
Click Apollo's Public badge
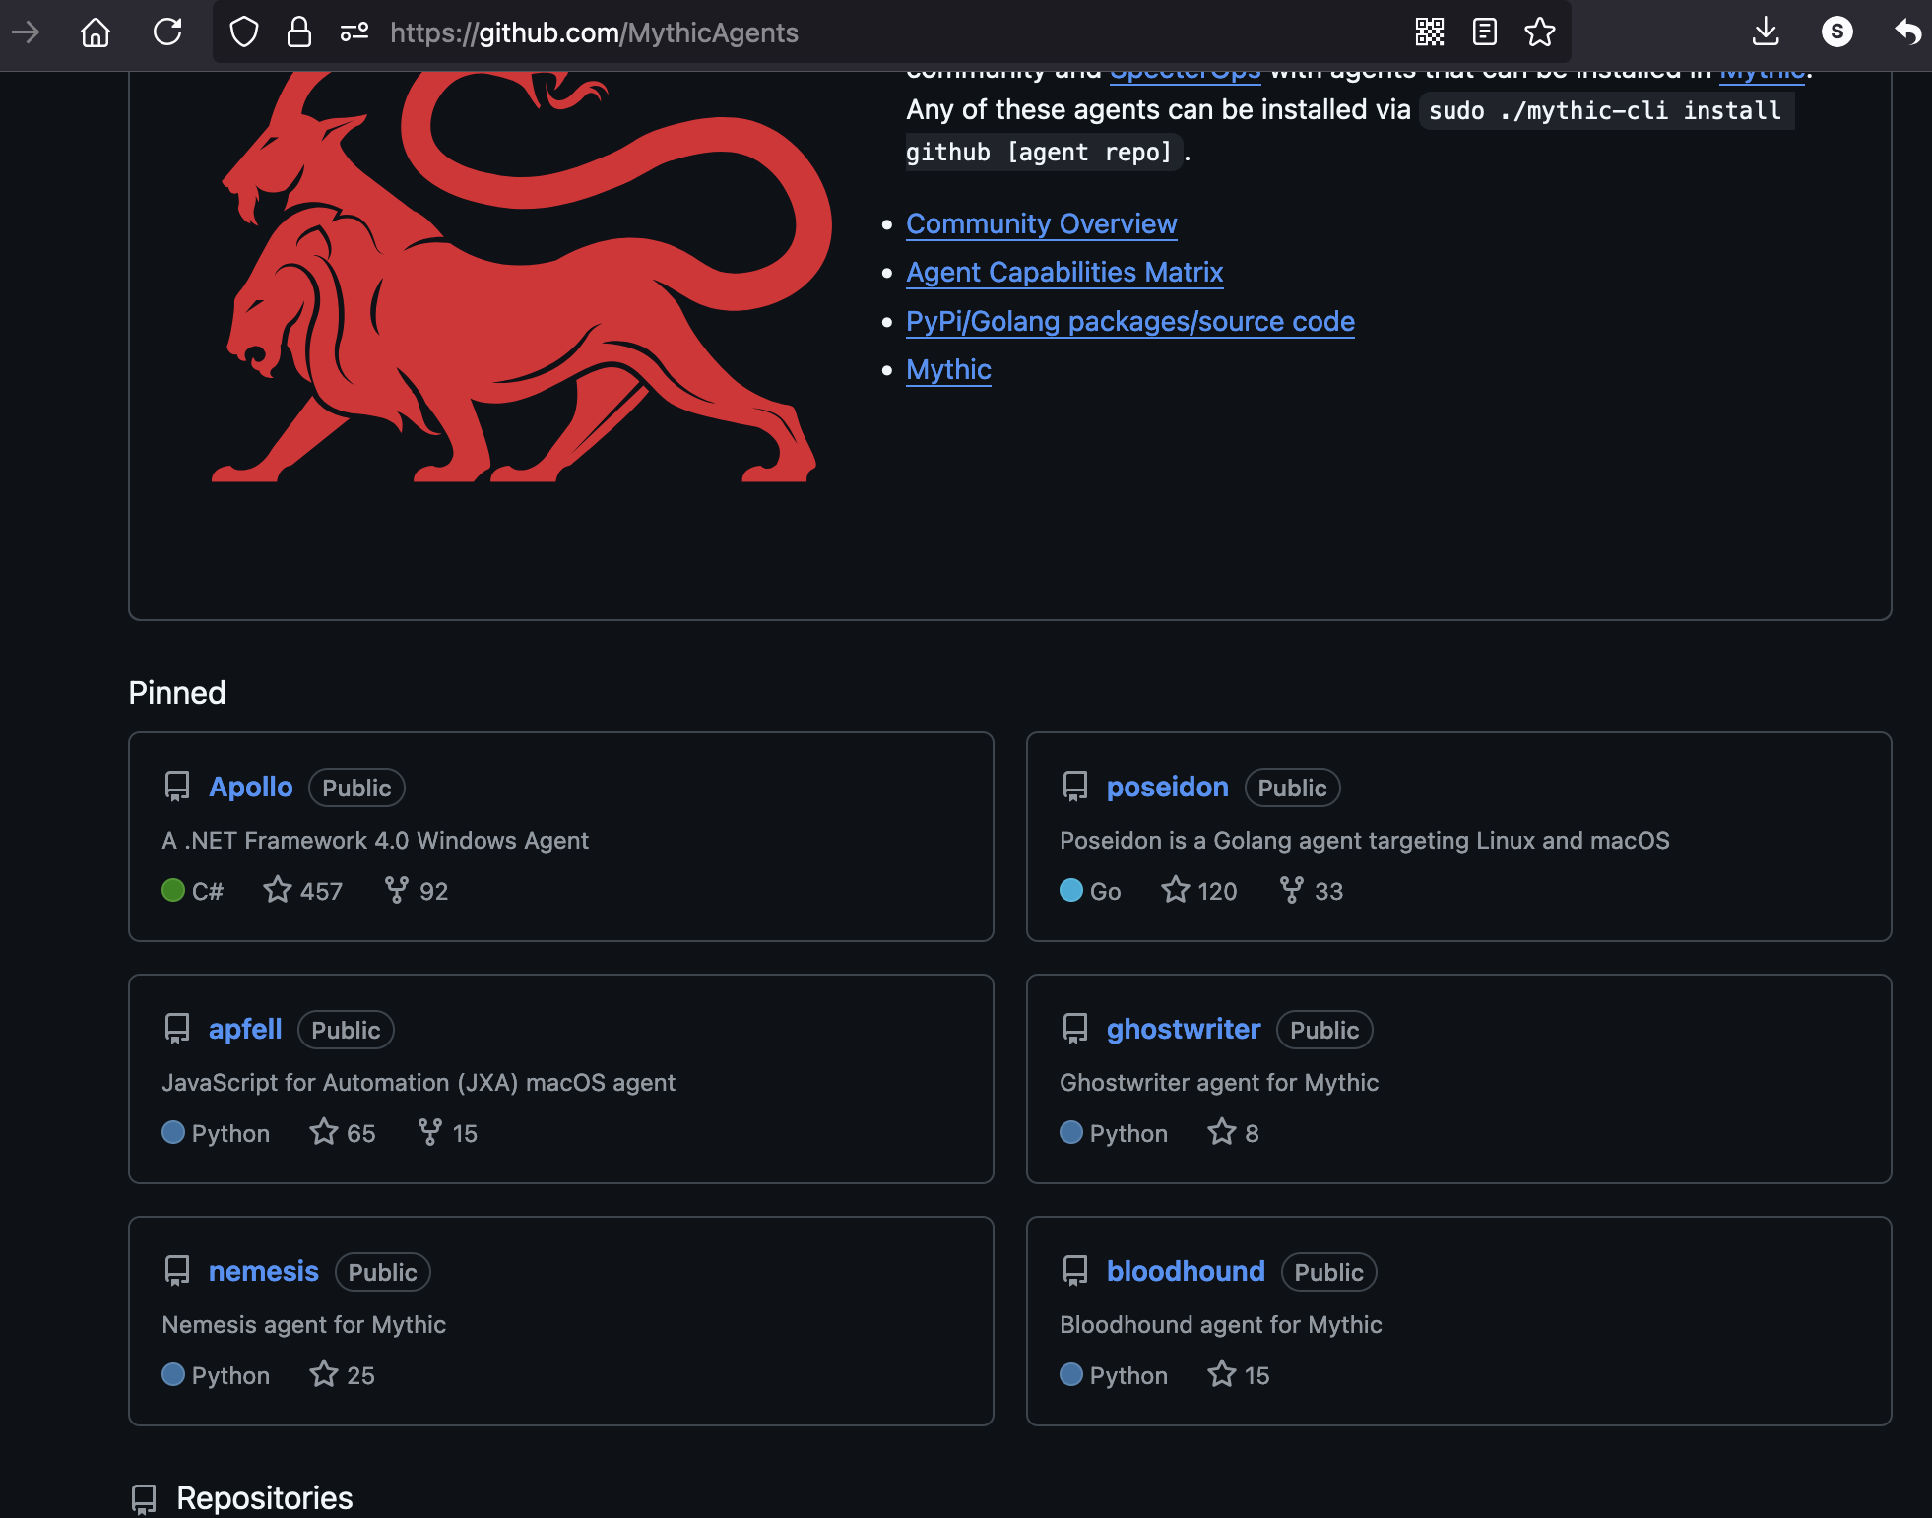pos(356,788)
